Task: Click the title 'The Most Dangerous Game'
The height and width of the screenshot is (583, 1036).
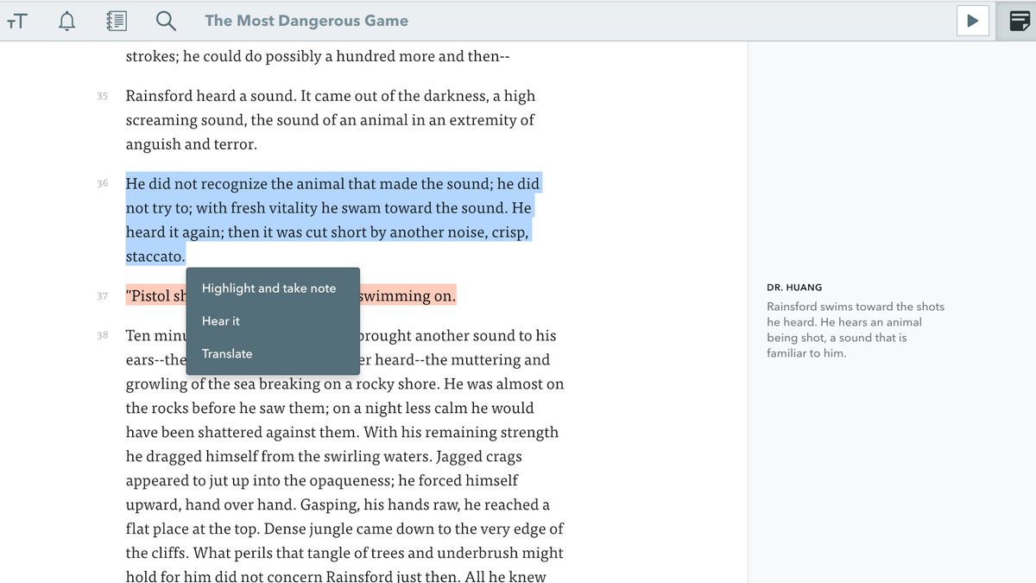Action: pos(306,20)
